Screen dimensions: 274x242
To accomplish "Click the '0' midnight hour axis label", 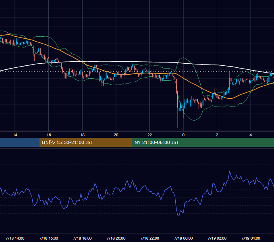I will [x=183, y=135].
